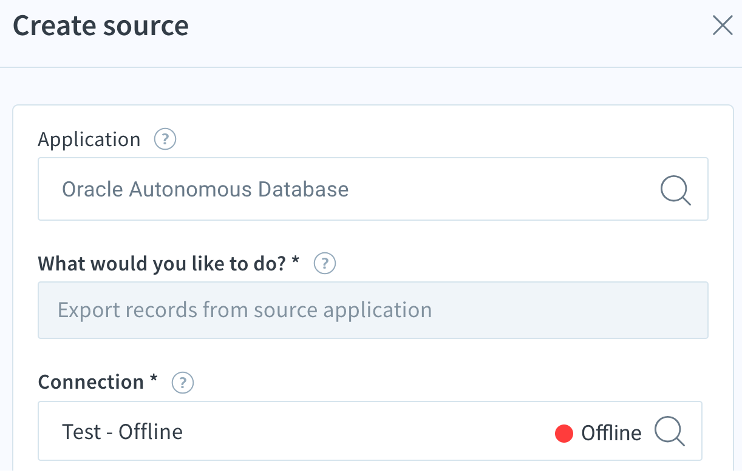Viewport: 742px width, 473px height.
Task: Click the "Create source" heading
Action: click(101, 26)
